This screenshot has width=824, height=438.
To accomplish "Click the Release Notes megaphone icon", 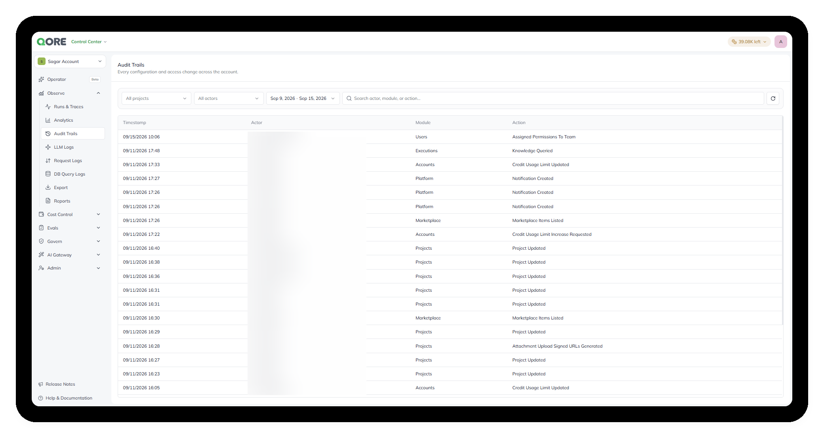I will pyautogui.click(x=40, y=384).
